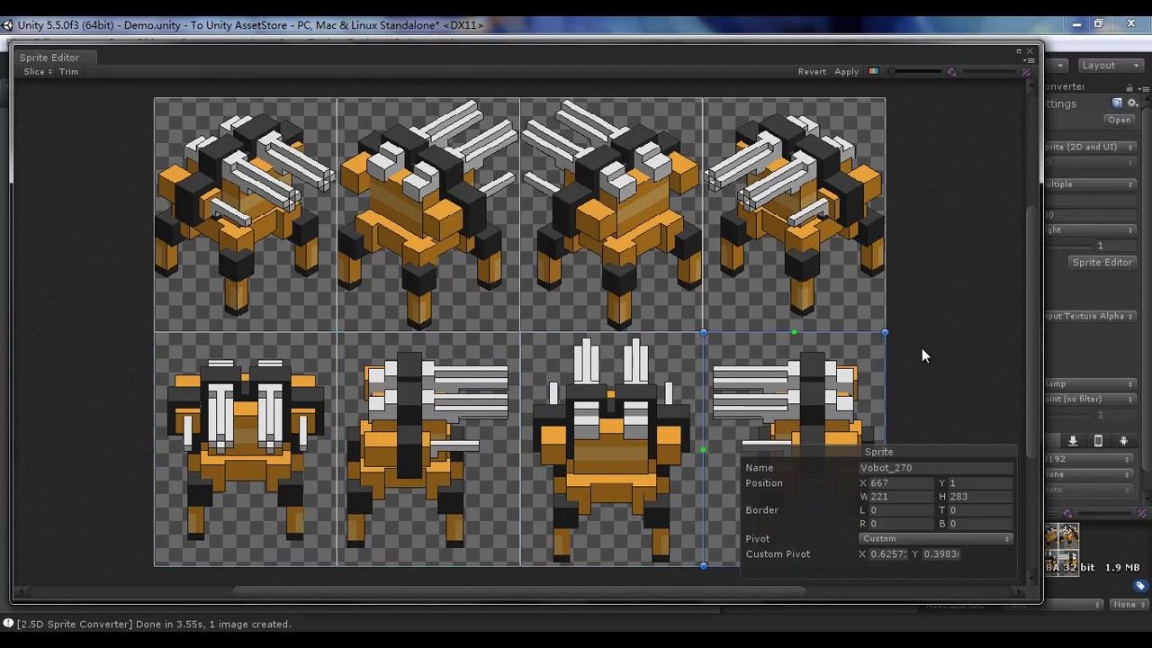The width and height of the screenshot is (1152, 648).
Task: Open the Sprite Editor panel options menu
Action: [x=1030, y=59]
